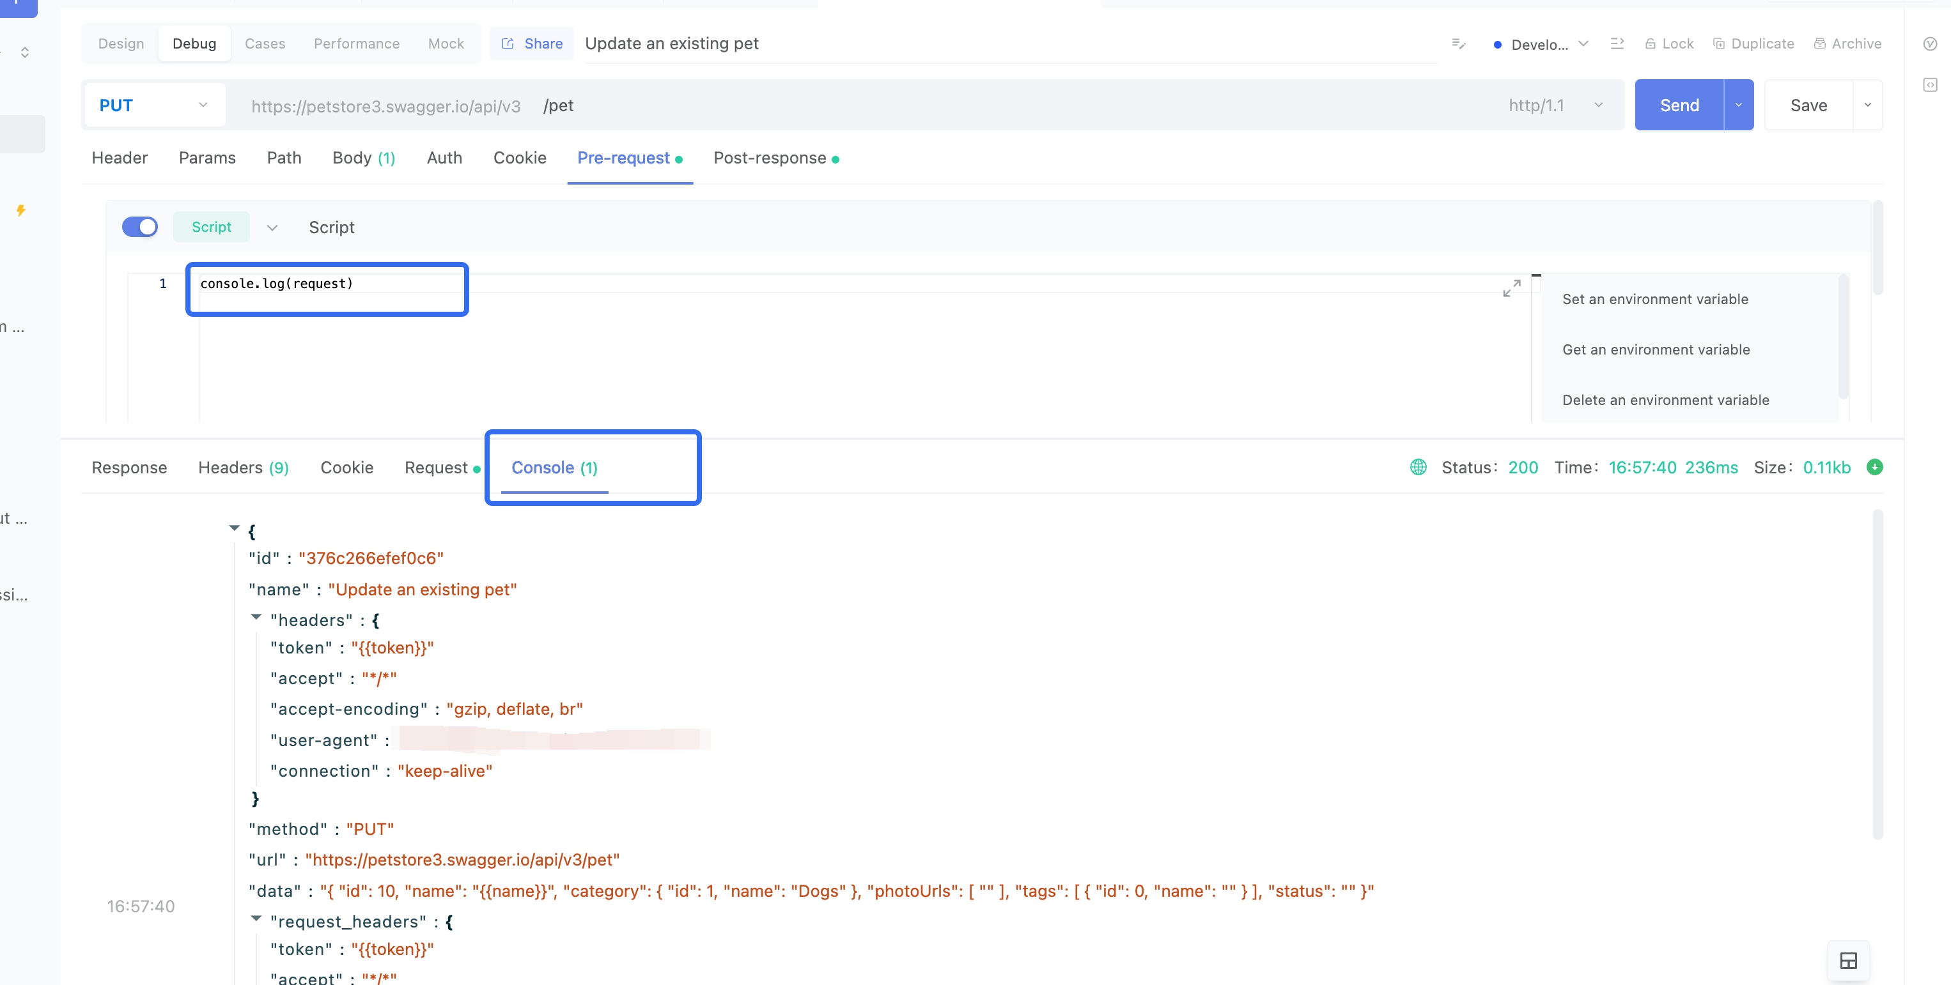The height and width of the screenshot is (985, 1951).
Task: Click the code snippet icon on right edge
Action: click(1930, 85)
